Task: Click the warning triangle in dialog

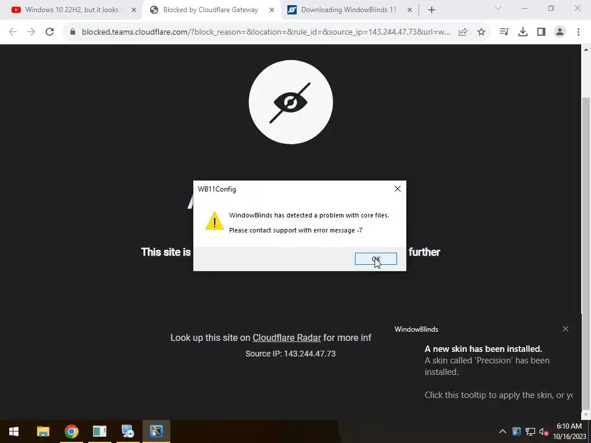Action: pyautogui.click(x=215, y=221)
